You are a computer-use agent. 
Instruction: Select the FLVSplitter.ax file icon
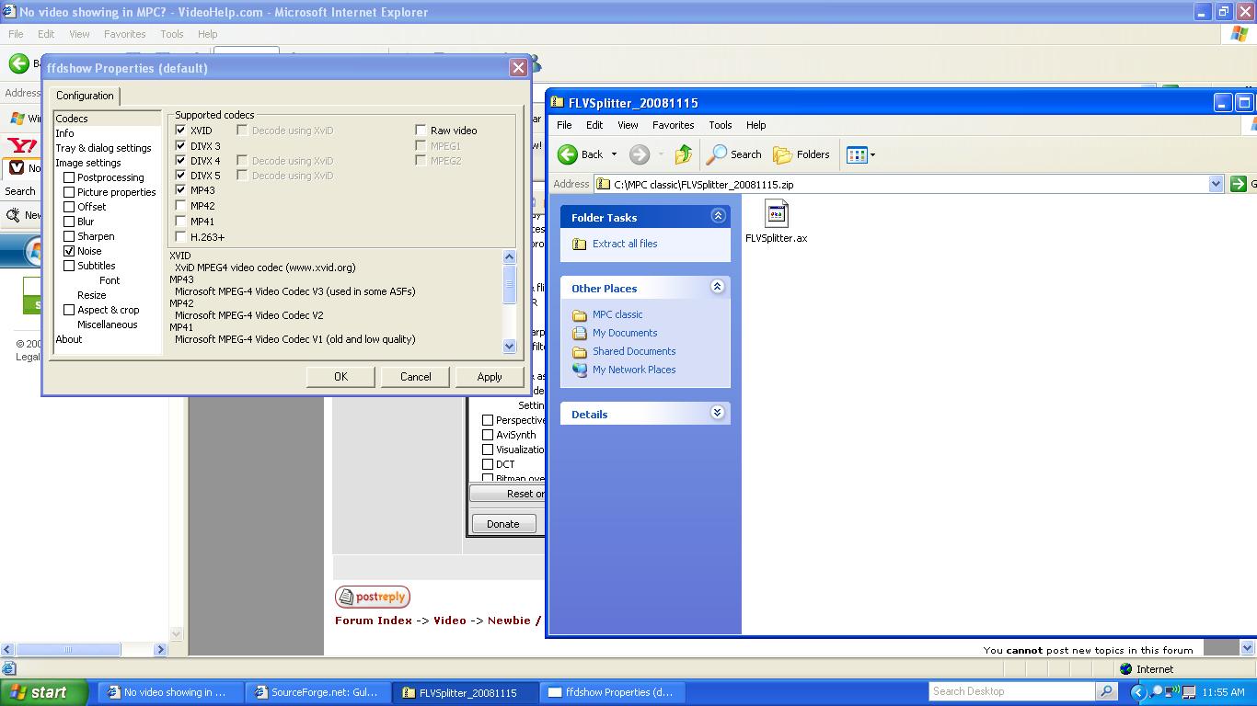776,214
